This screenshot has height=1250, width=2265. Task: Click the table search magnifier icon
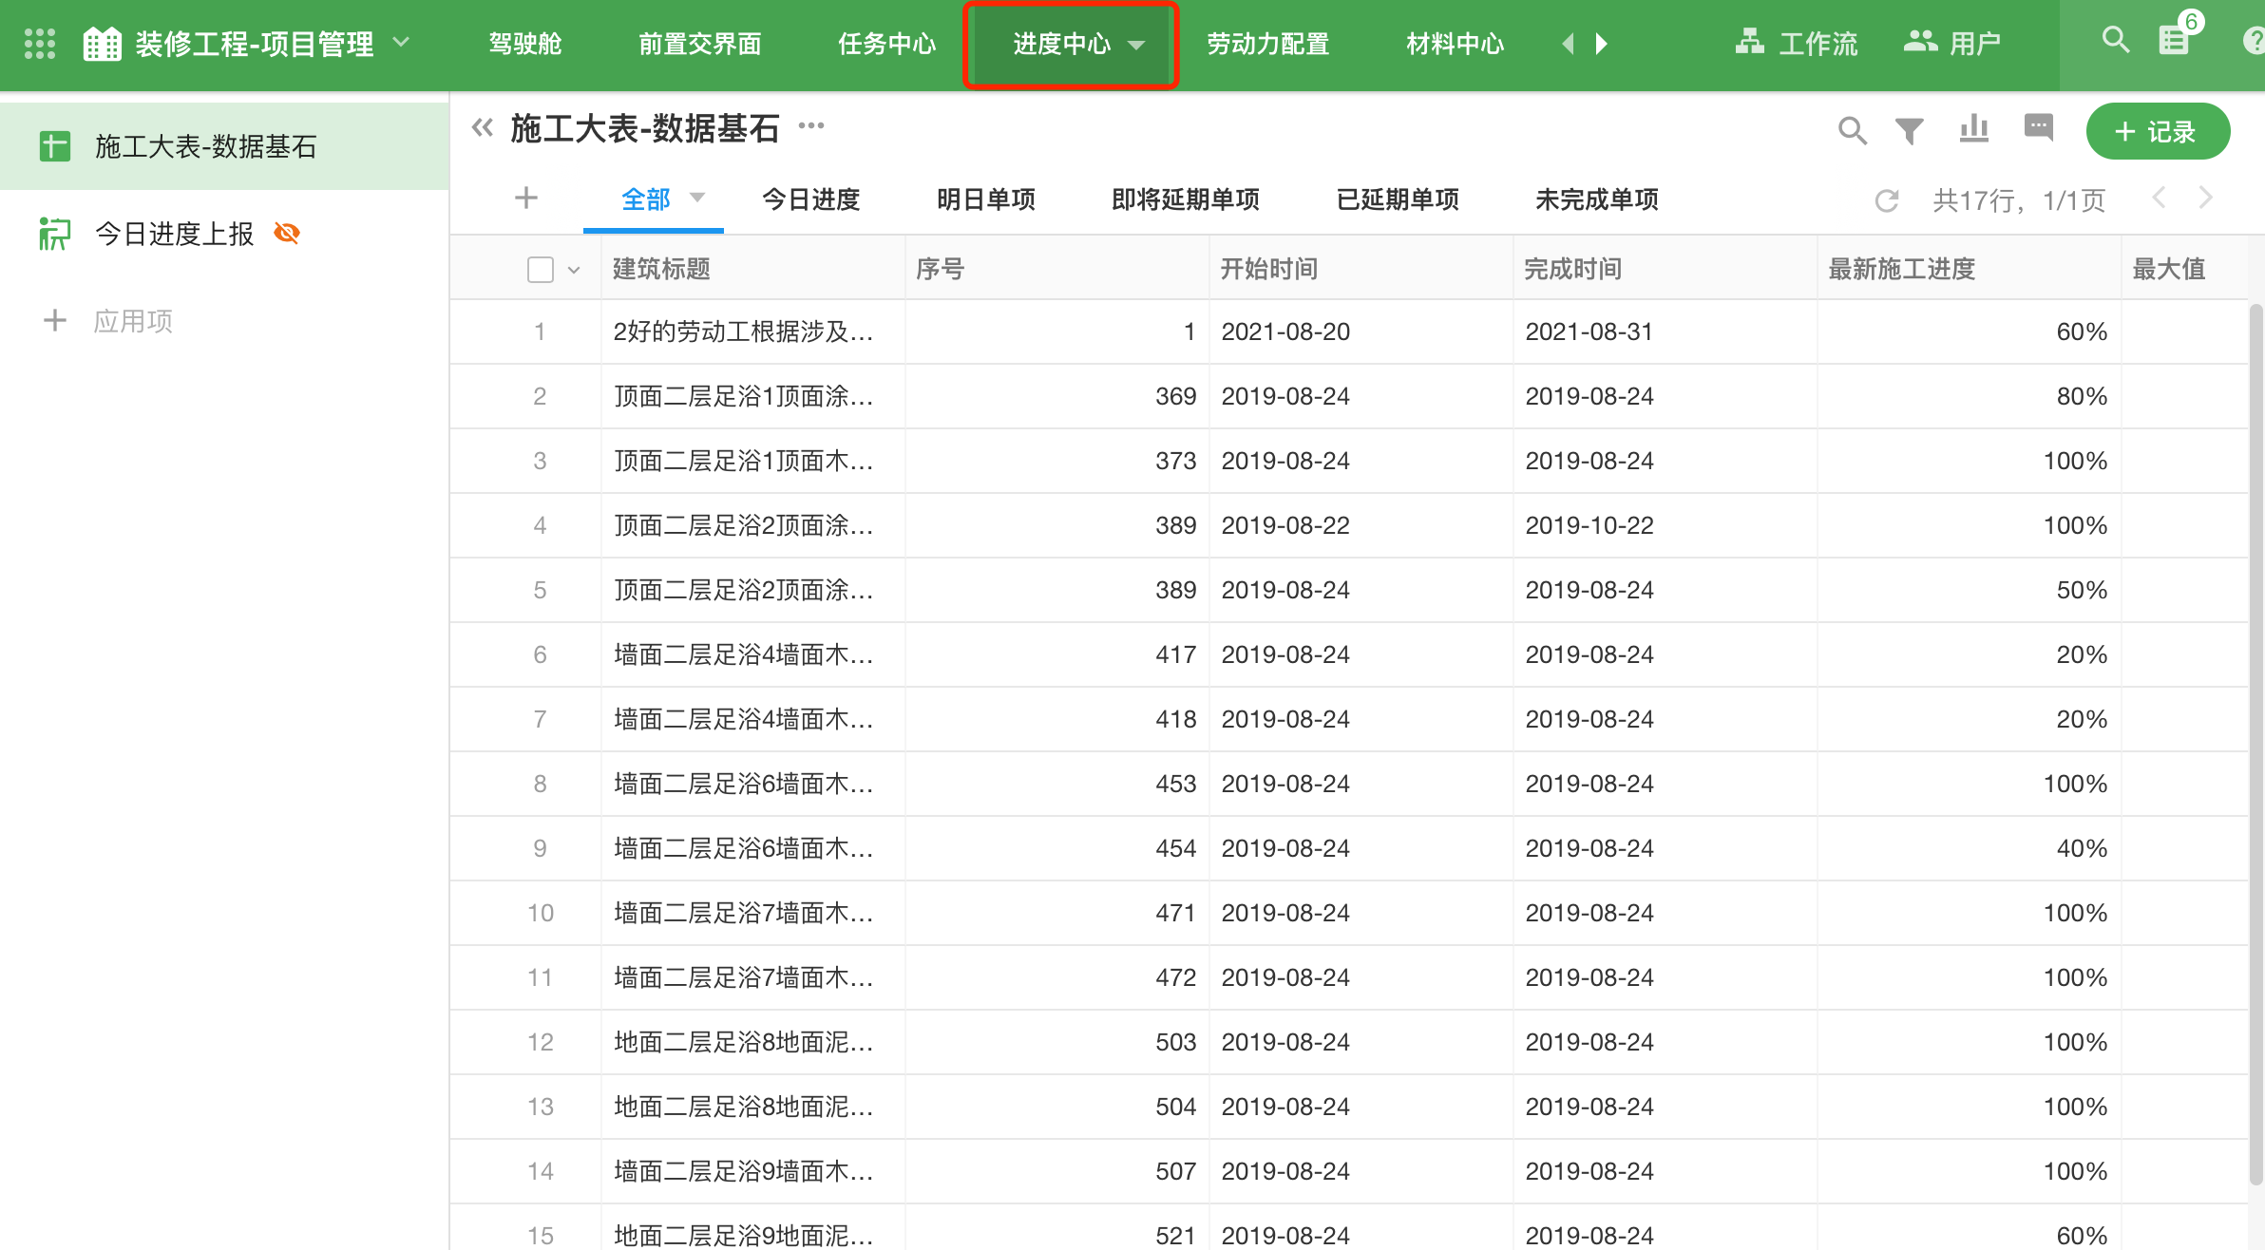(1852, 131)
